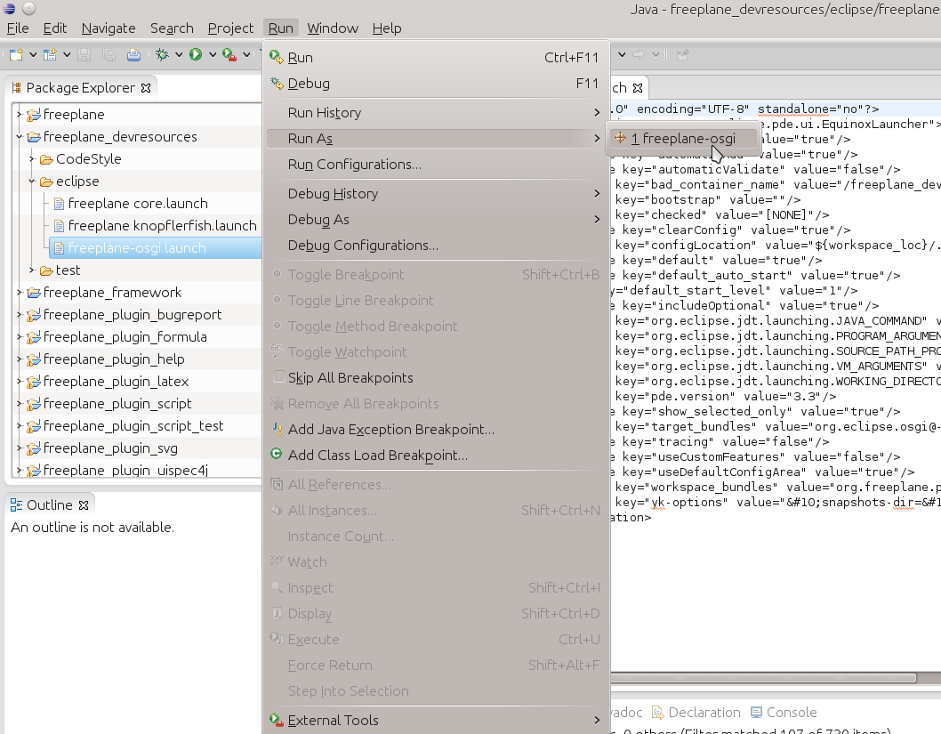This screenshot has height=734, width=941.
Task: Choose 1 freeplane-osgi from Run As submenu
Action: [x=682, y=139]
